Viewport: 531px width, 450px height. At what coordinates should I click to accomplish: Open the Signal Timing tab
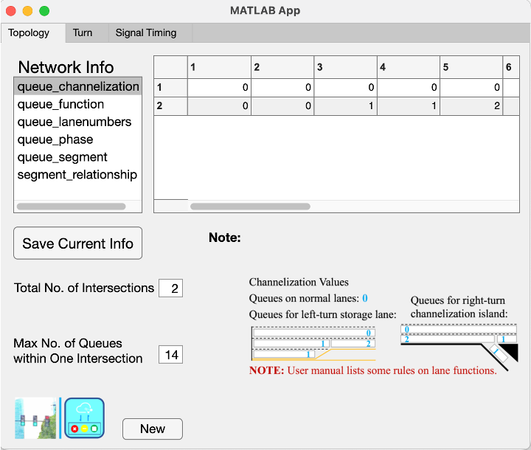pyautogui.click(x=146, y=33)
